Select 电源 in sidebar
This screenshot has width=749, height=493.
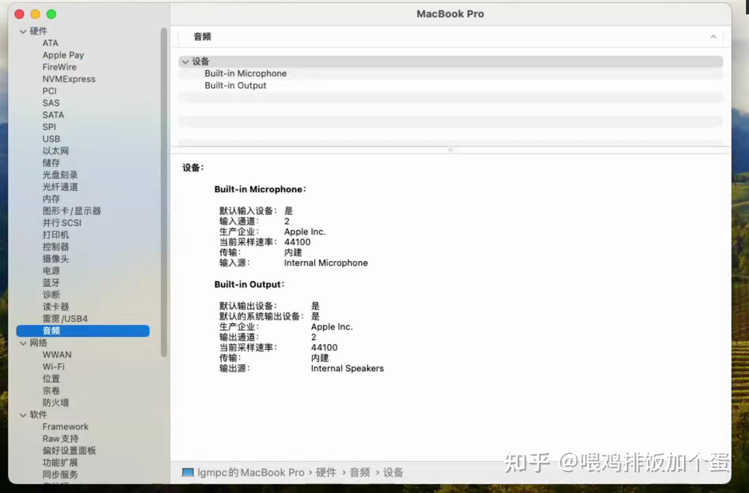click(x=51, y=270)
